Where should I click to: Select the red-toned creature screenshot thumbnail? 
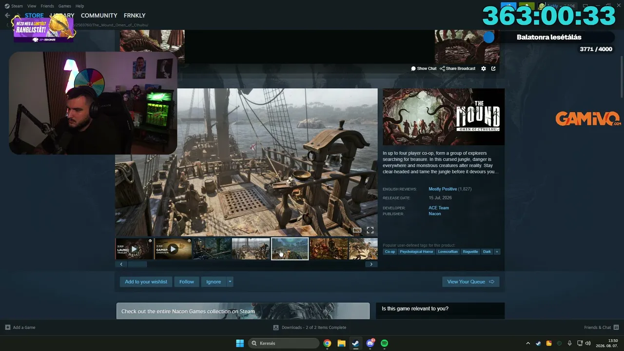(x=329, y=249)
